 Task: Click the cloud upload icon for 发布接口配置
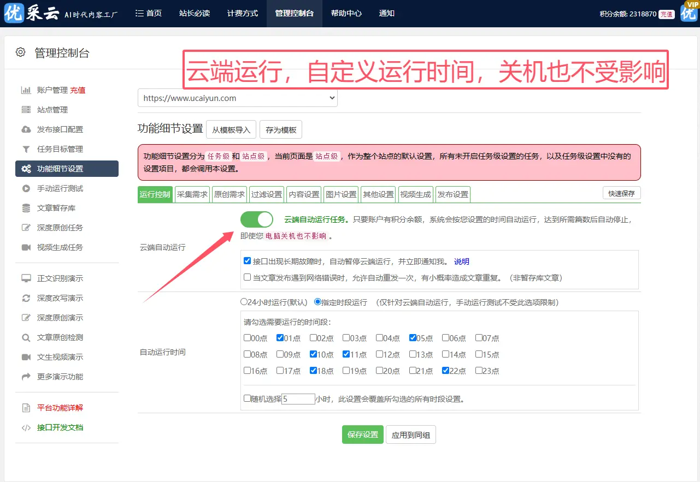tap(26, 129)
